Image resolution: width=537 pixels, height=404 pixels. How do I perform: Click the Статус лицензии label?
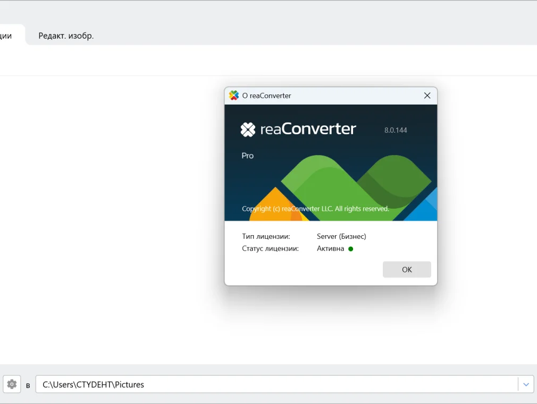270,248
